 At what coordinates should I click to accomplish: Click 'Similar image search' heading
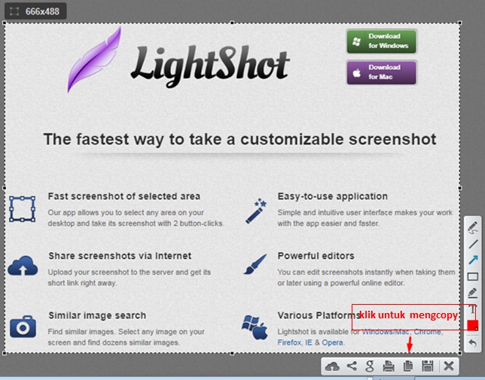97,315
